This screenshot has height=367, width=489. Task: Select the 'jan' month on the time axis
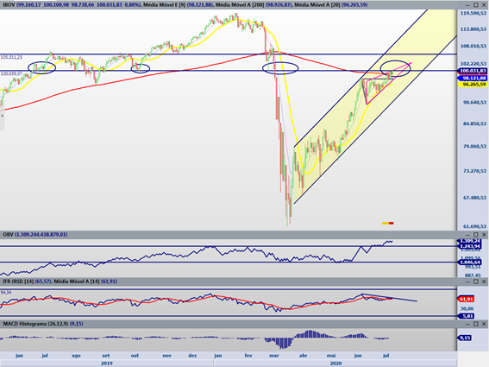coord(217,356)
